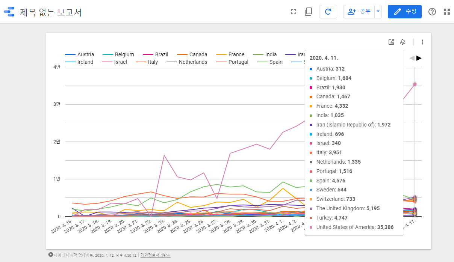
Task: Open the chart AZ sort icon
Action: 403,42
